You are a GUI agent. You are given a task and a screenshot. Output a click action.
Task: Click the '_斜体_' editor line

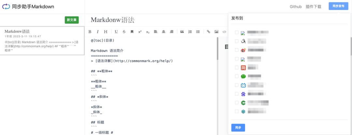[96, 112]
